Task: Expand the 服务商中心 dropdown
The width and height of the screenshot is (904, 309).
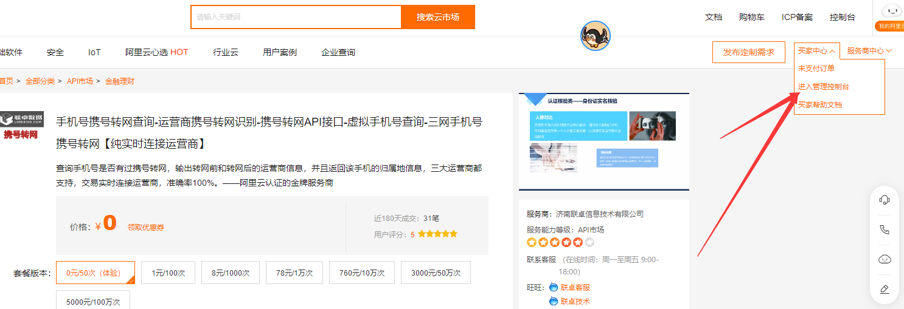Action: tap(869, 51)
